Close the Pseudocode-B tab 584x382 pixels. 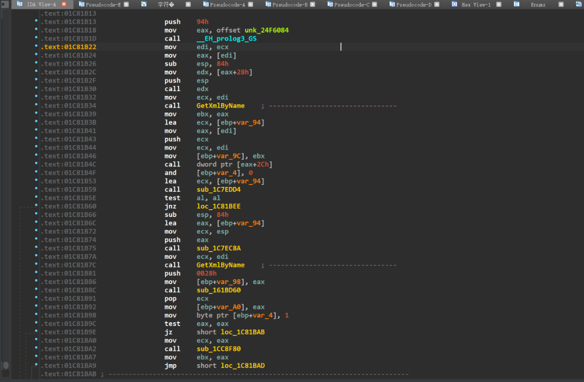(x=312, y=4)
